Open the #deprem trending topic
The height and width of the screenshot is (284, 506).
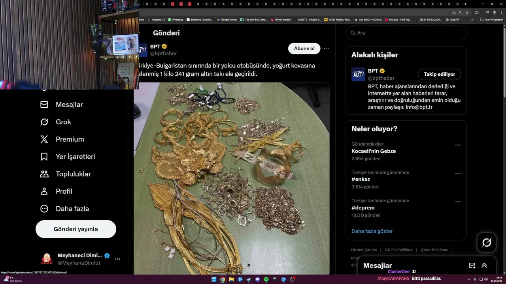363,208
